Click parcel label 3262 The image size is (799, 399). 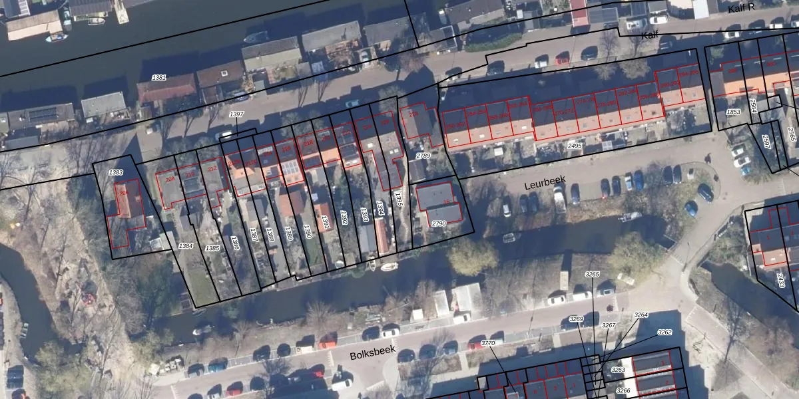point(665,332)
